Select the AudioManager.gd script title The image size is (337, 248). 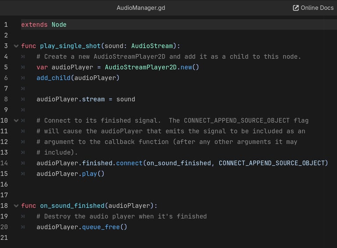pos(141,8)
